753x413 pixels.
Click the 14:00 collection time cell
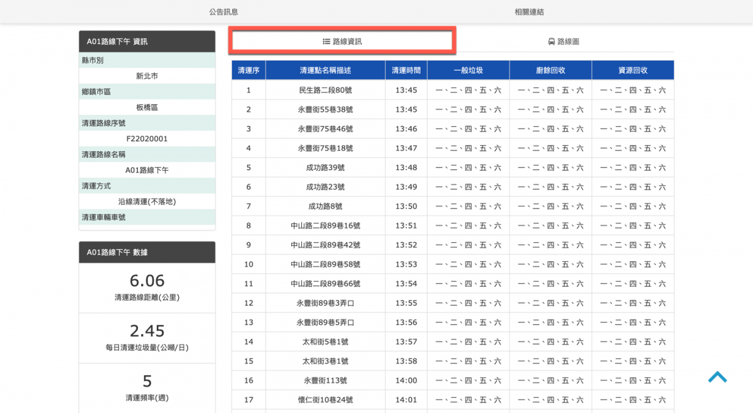tap(406, 380)
